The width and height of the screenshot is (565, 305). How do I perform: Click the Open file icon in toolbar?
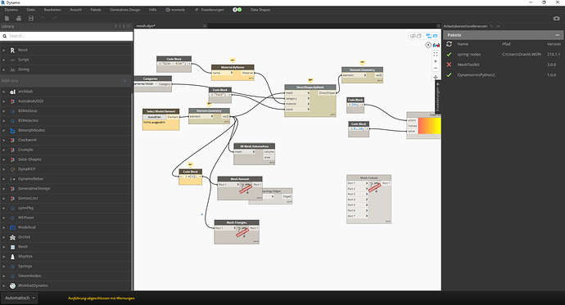(19, 18)
